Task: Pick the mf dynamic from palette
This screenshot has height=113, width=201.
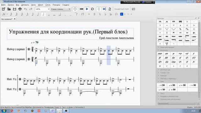Action: click(x=187, y=54)
